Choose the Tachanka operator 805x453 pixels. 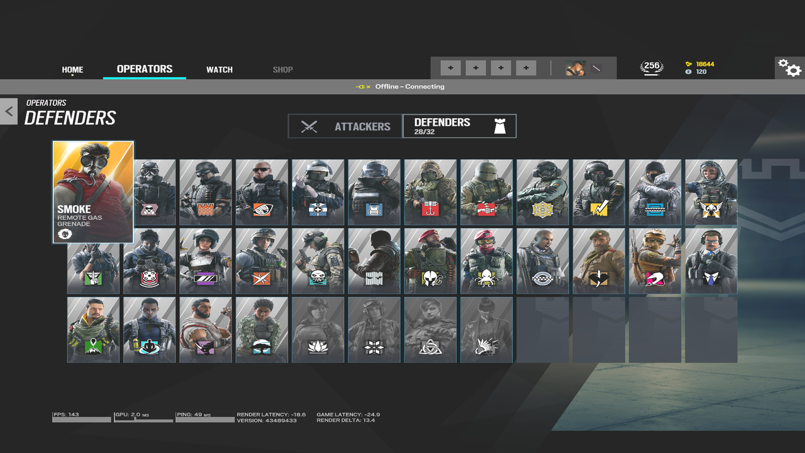pyautogui.click(x=486, y=192)
